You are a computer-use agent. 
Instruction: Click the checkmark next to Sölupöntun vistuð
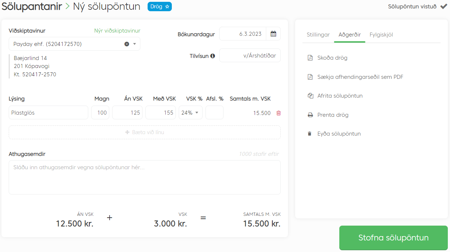443,7
